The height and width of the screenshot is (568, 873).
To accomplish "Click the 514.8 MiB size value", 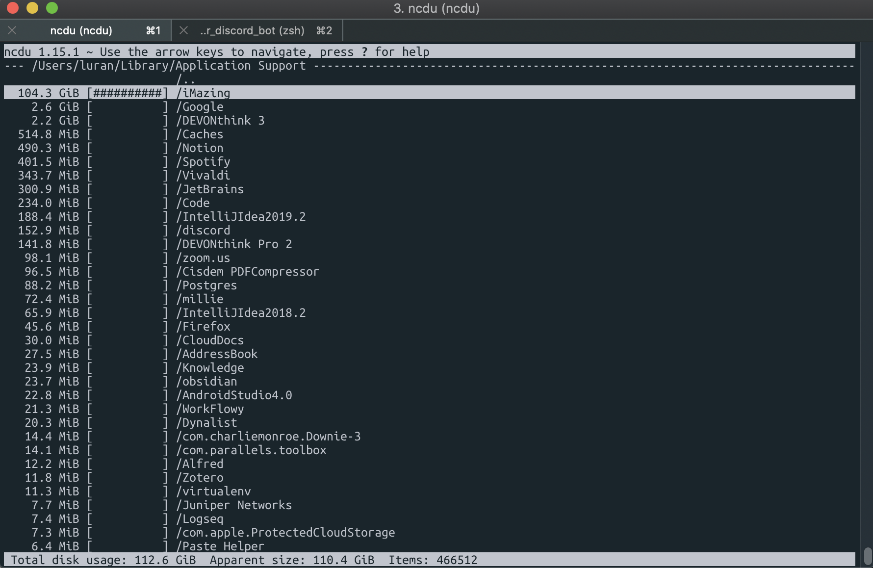I will click(x=49, y=134).
